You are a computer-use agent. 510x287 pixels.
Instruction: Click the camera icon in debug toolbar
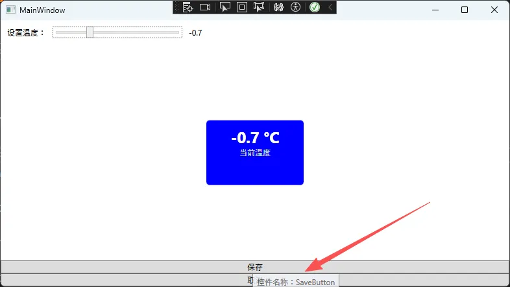[x=206, y=7]
